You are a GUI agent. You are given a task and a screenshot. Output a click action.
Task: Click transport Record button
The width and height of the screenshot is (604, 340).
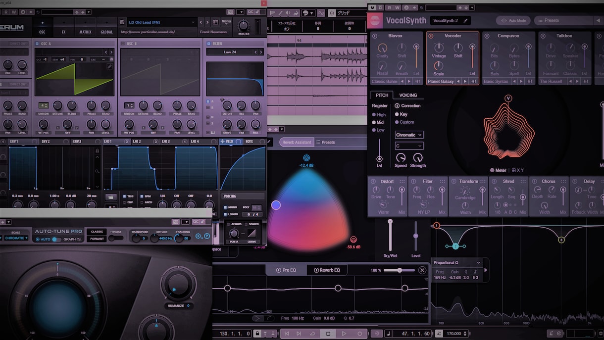tap(360, 334)
